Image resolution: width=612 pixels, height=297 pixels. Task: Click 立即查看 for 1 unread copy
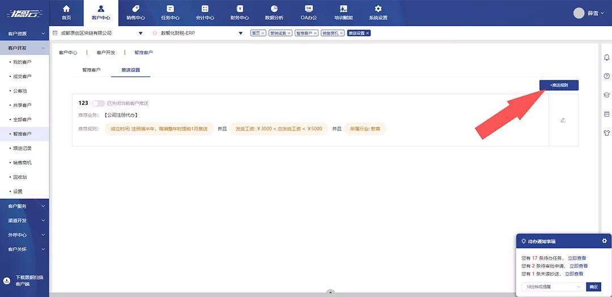click(574, 274)
